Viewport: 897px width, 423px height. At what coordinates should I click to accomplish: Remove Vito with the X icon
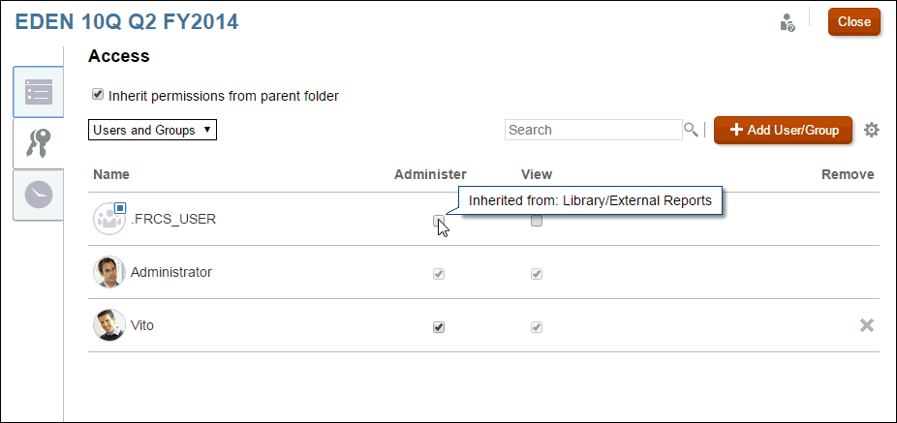866,325
